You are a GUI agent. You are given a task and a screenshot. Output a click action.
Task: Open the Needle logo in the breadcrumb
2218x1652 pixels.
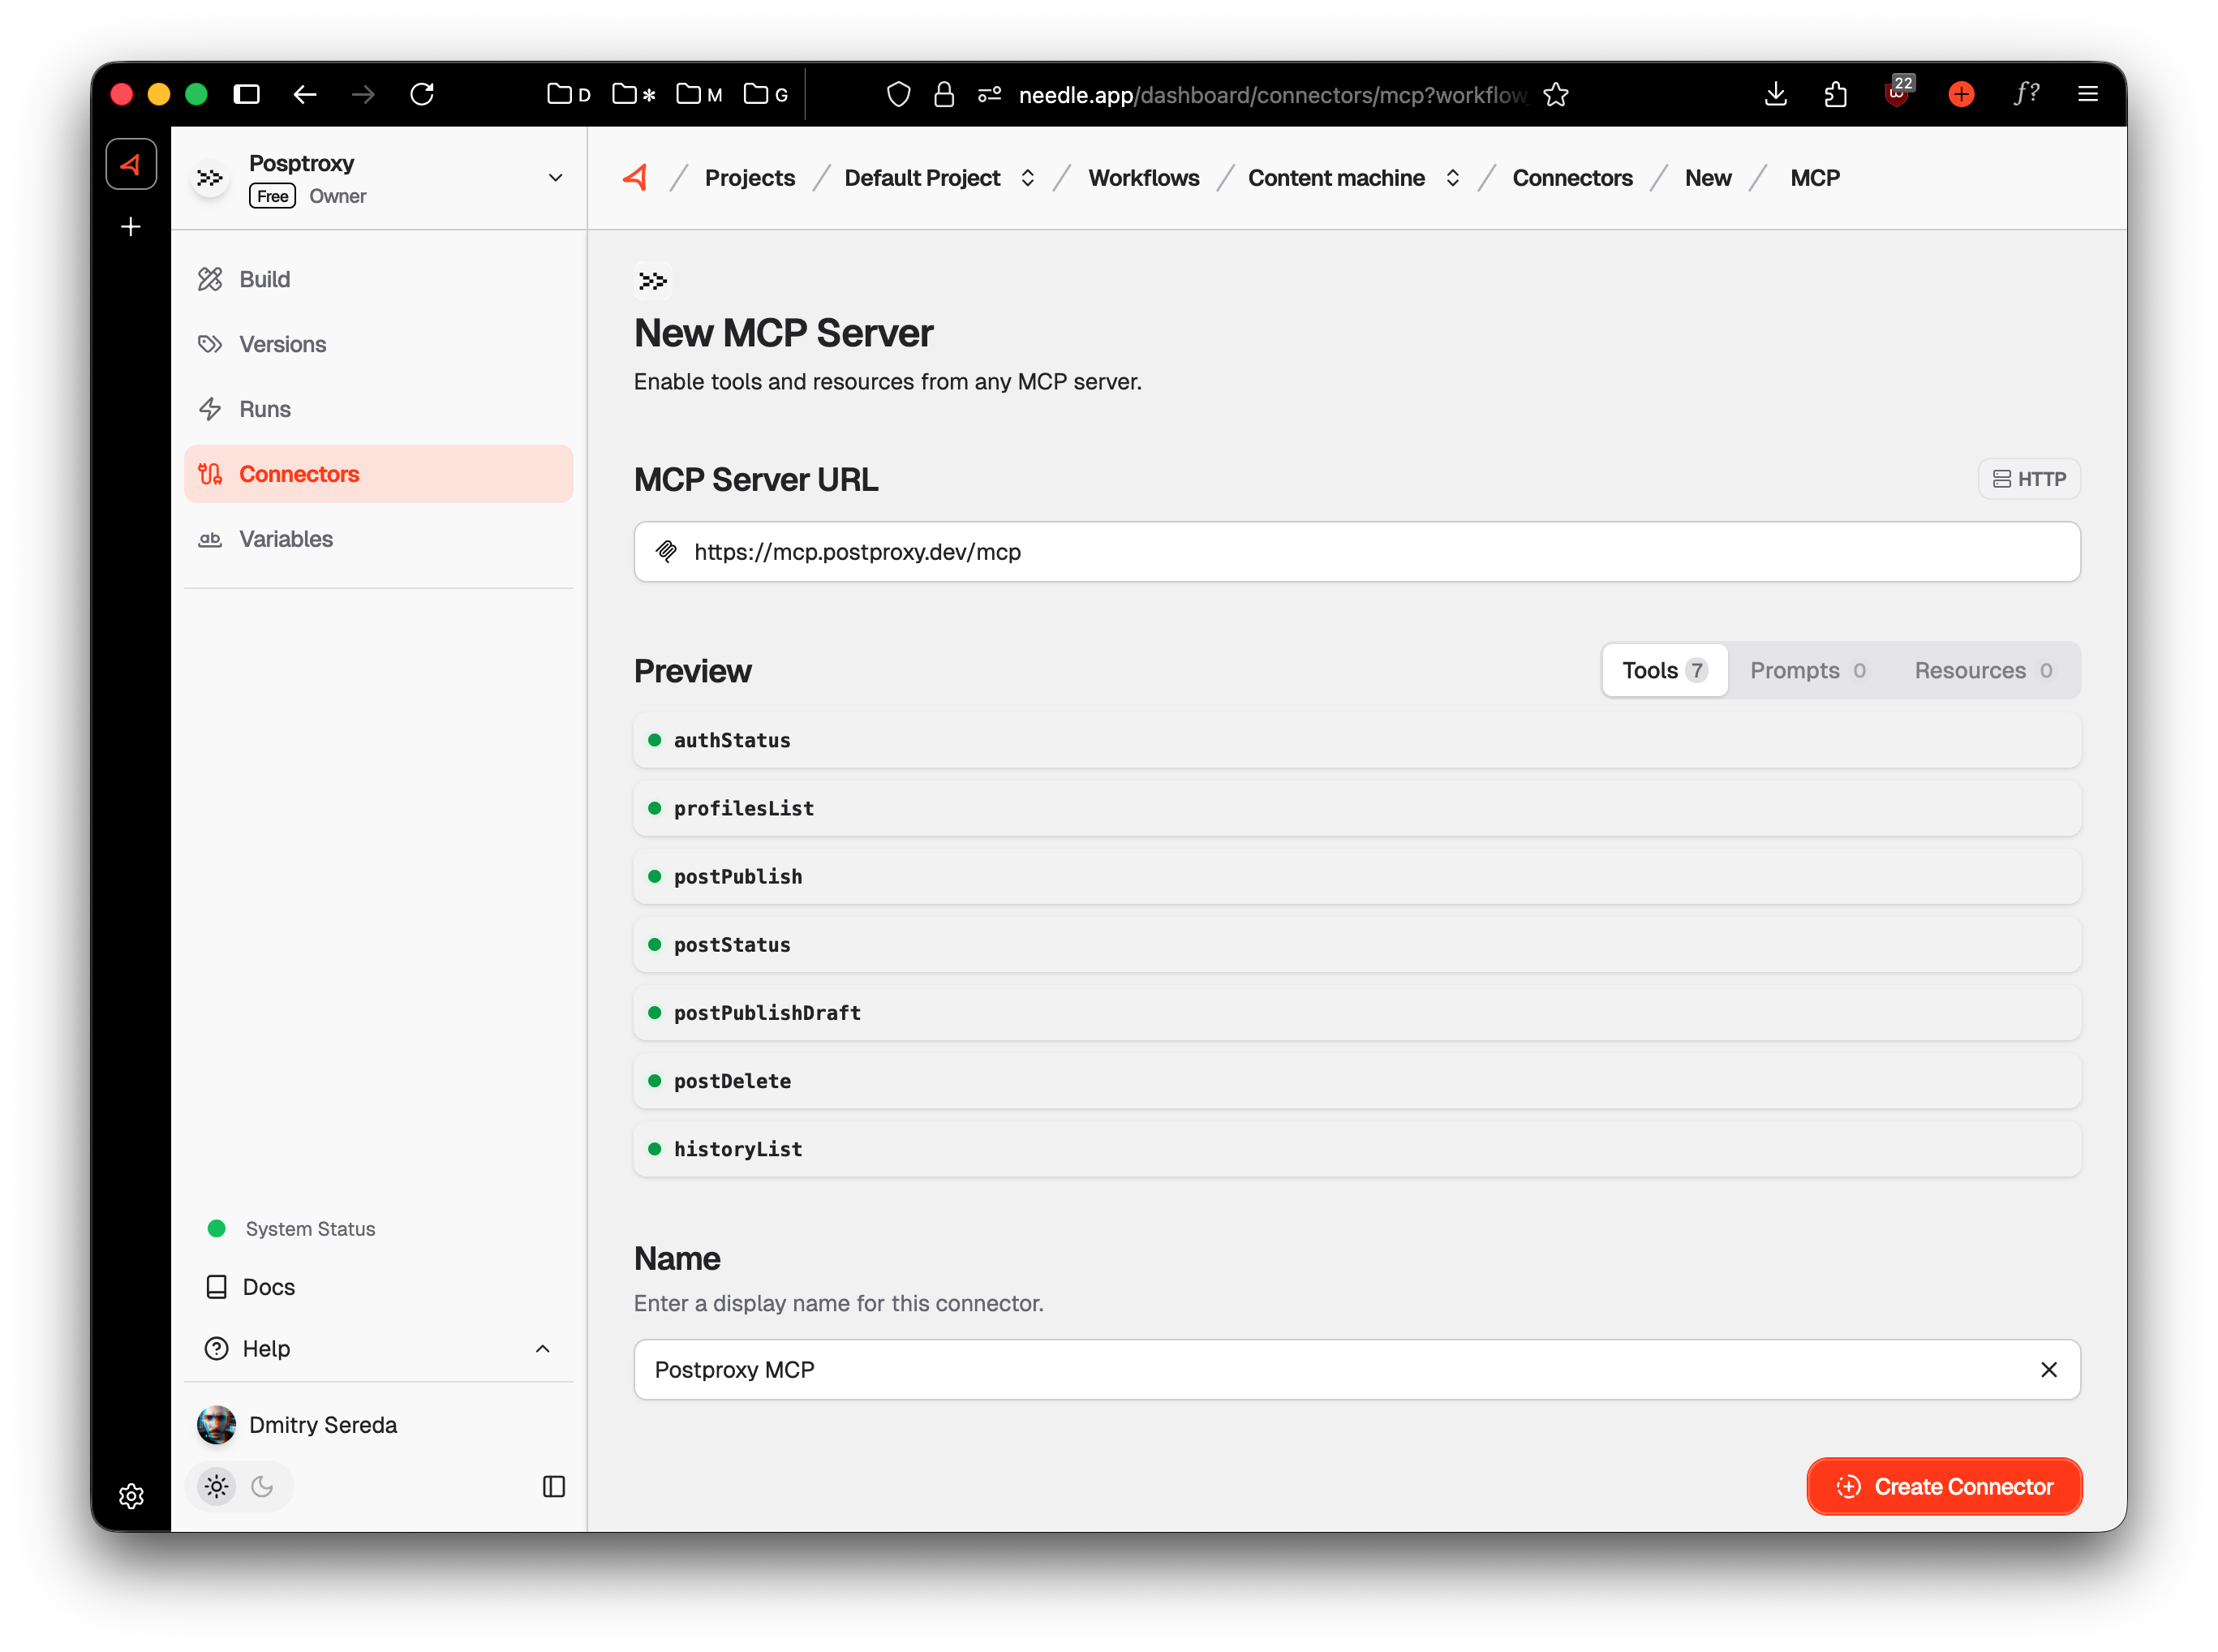tap(636, 177)
